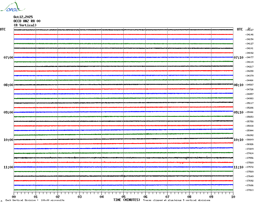
Task: Select the 11:10 label on right side
Action: [x=238, y=167]
